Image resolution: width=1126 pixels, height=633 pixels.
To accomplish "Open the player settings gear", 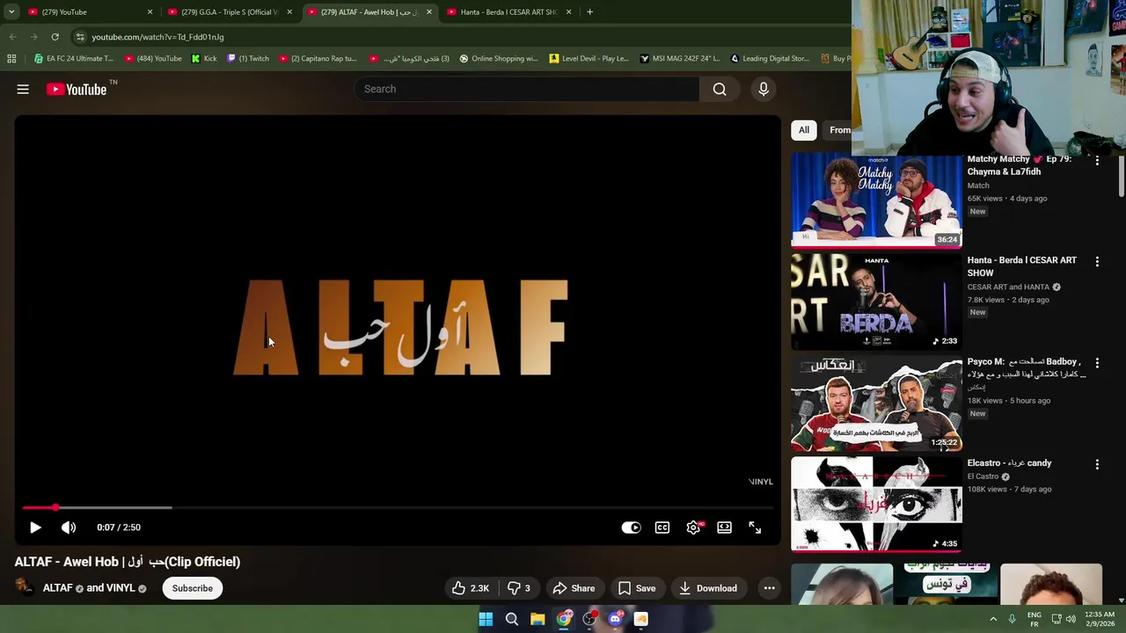I will [693, 527].
